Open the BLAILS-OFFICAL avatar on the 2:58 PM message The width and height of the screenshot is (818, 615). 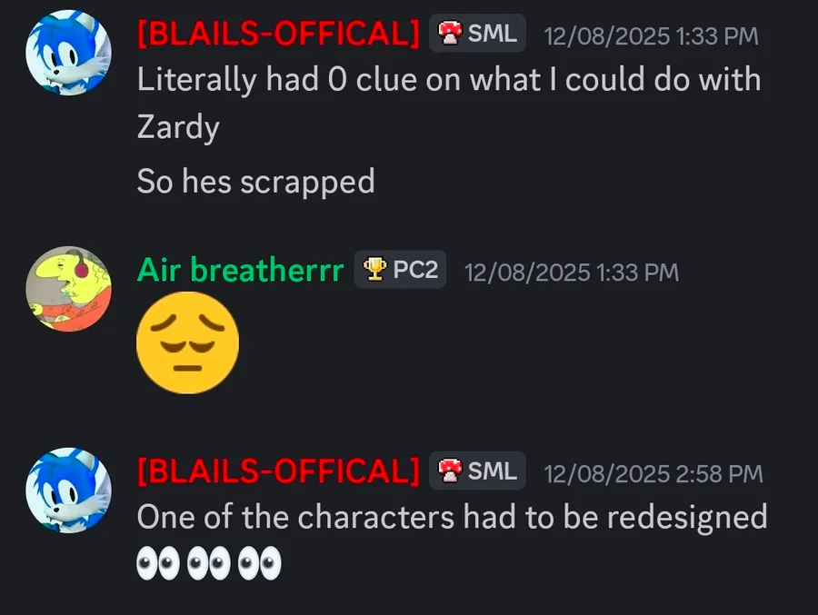(68, 491)
